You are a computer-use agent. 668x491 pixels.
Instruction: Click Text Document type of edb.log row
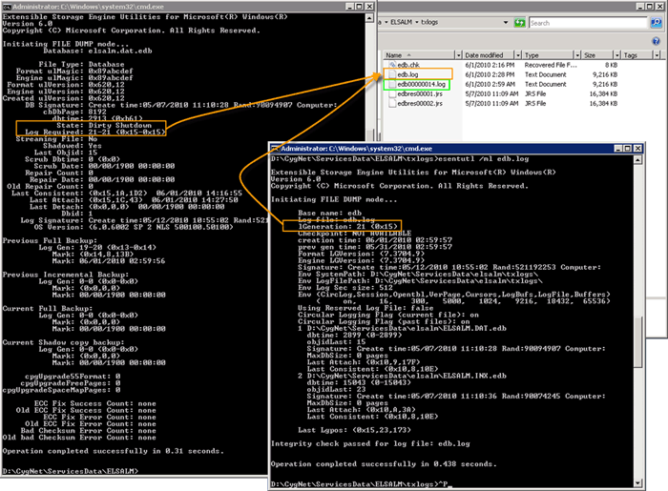pos(545,74)
